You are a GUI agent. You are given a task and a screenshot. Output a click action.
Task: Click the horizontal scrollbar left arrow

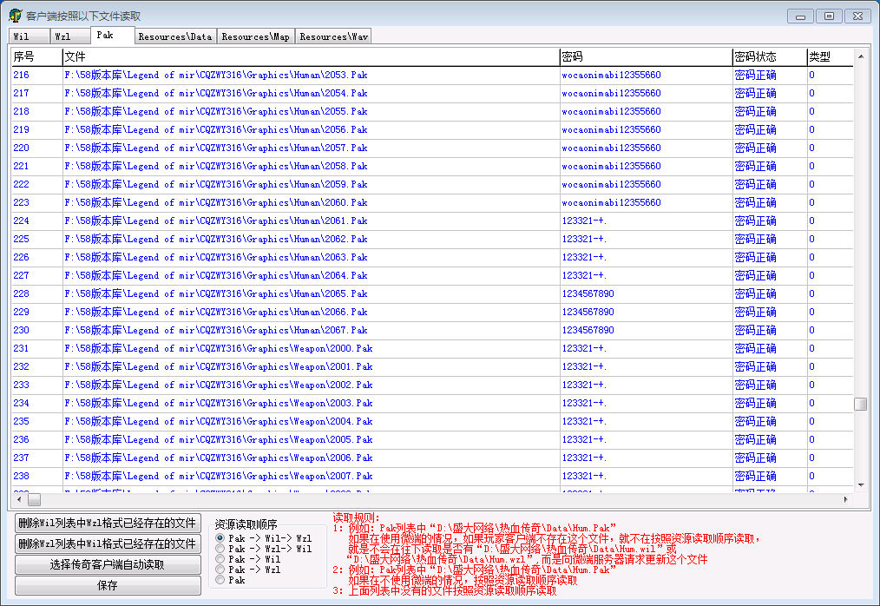pyautogui.click(x=19, y=499)
